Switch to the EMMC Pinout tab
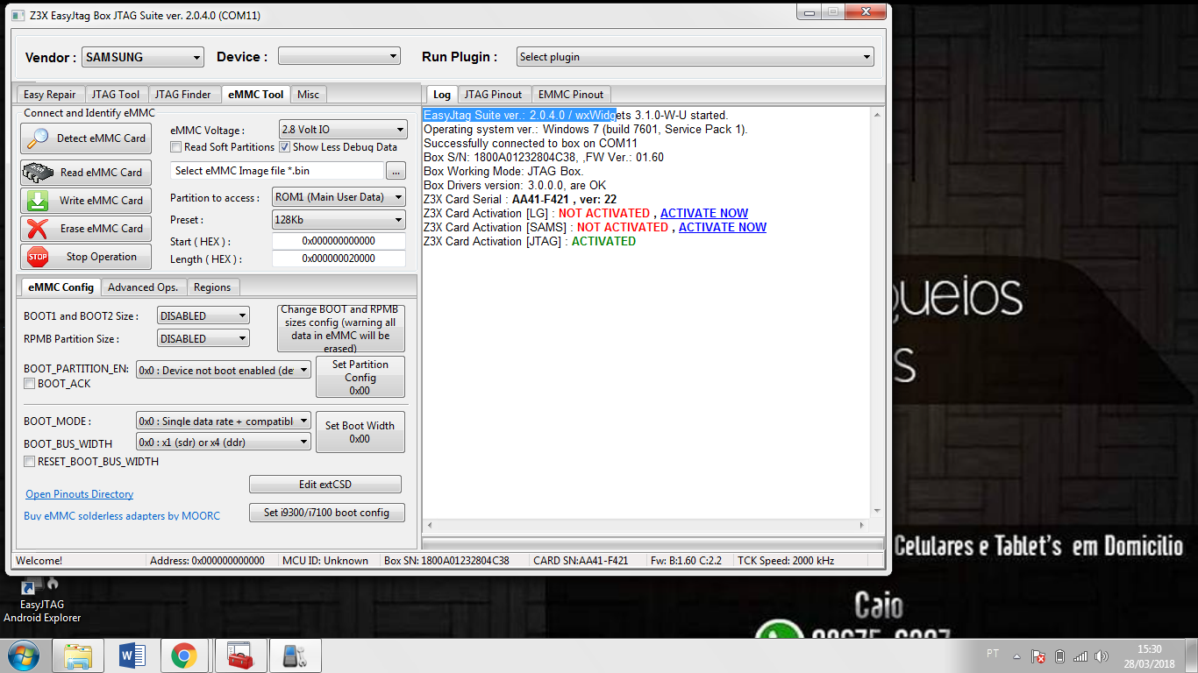Image resolution: width=1198 pixels, height=673 pixels. [x=571, y=95]
